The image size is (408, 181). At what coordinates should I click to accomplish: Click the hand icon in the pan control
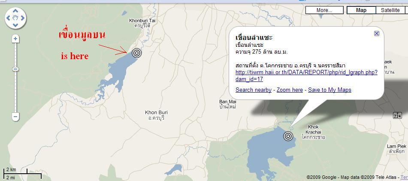point(15,18)
